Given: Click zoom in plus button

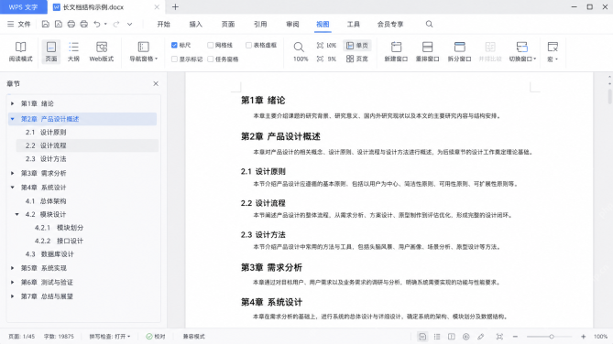Looking at the screenshot, I should [584, 336].
